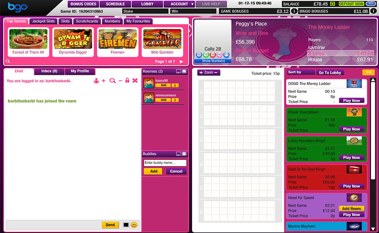Maximize the Roomies panel

pos(184,71)
